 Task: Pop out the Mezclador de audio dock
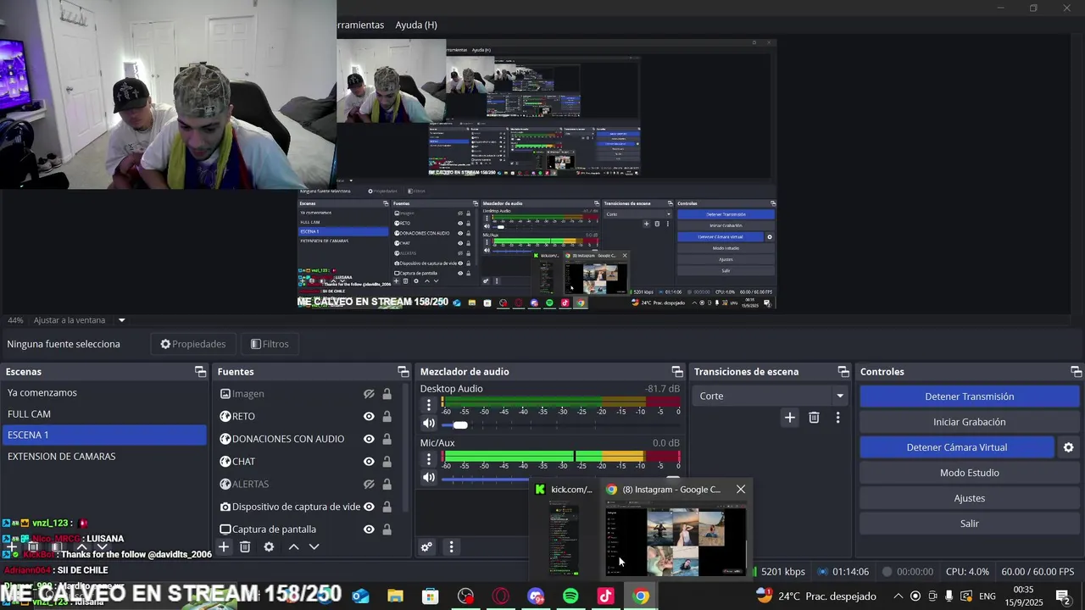tap(677, 372)
